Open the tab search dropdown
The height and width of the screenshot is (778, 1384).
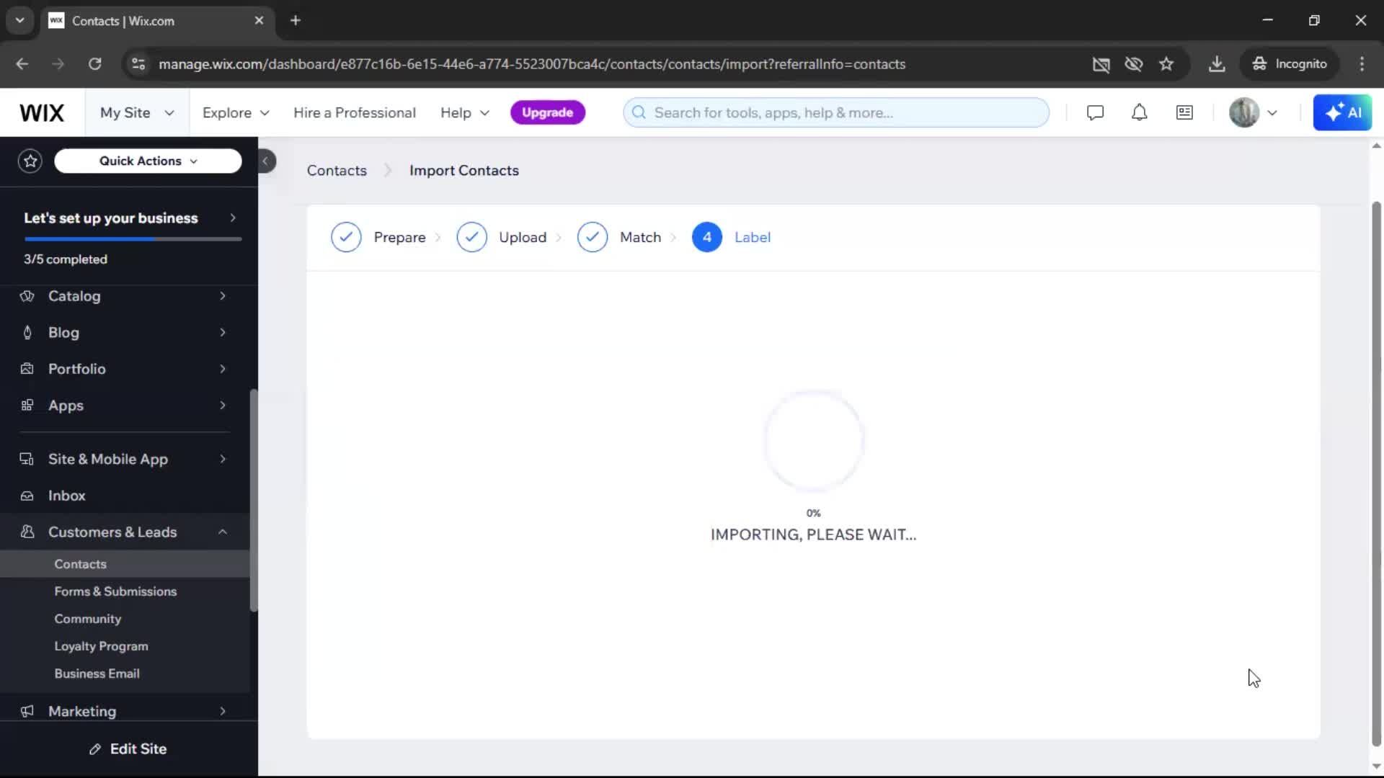pyautogui.click(x=20, y=20)
